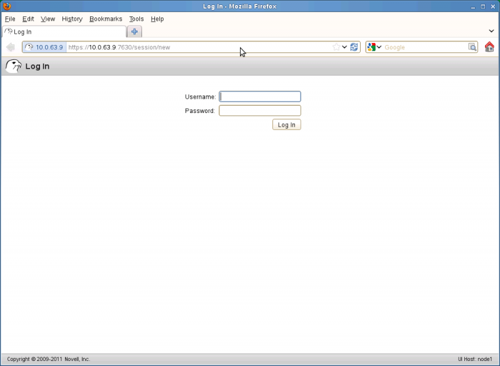Click the address bar URL text
500x366 pixels.
[119, 47]
